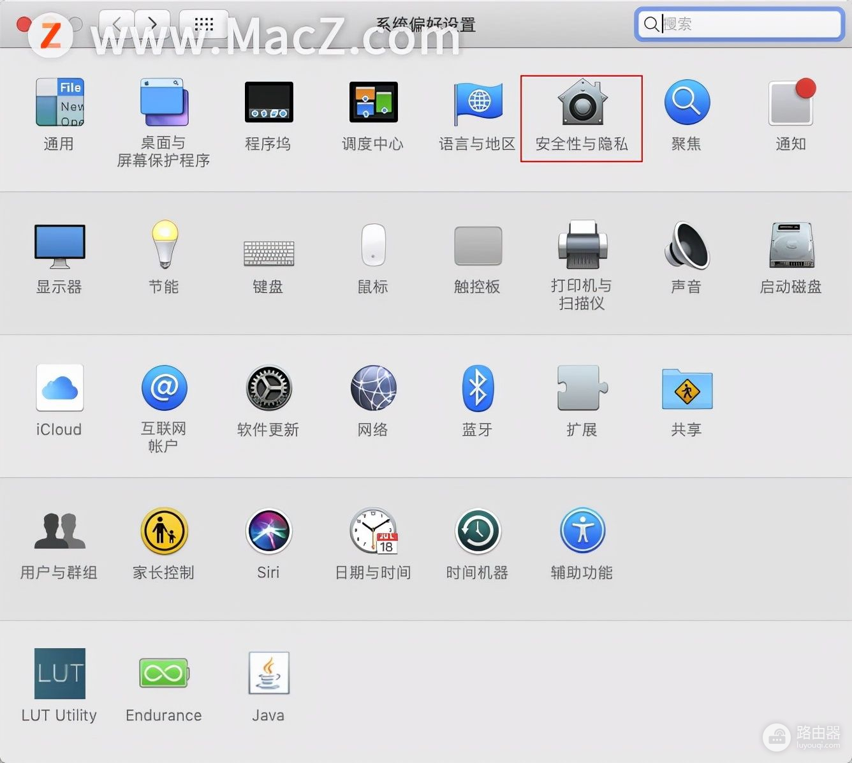The image size is (852, 763).
Task: Click the show all grid button
Action: click(203, 24)
